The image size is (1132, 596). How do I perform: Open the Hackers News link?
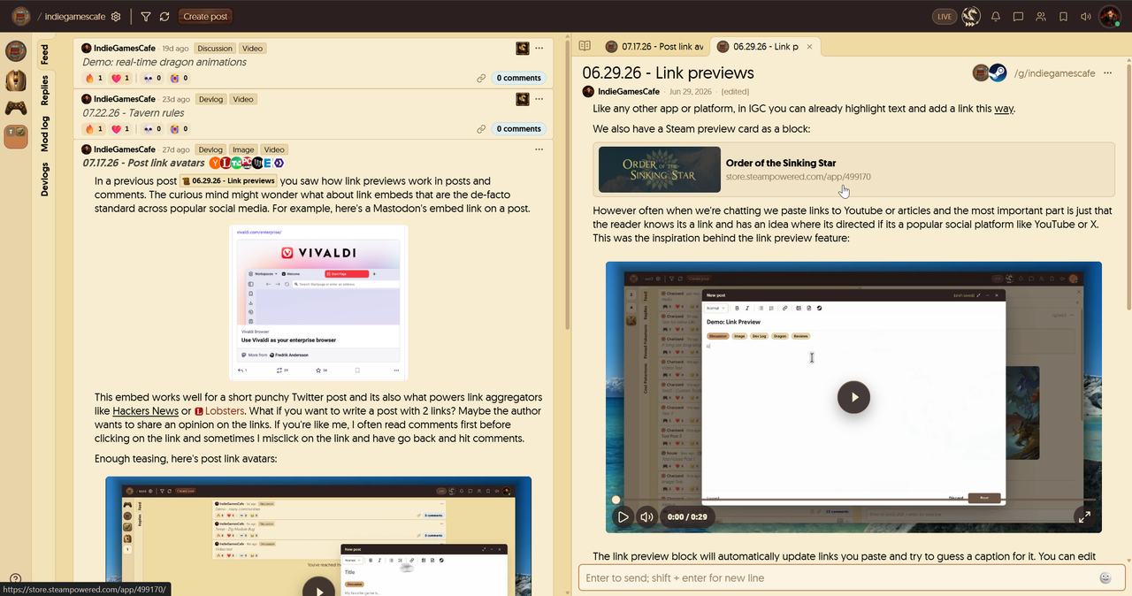click(145, 411)
